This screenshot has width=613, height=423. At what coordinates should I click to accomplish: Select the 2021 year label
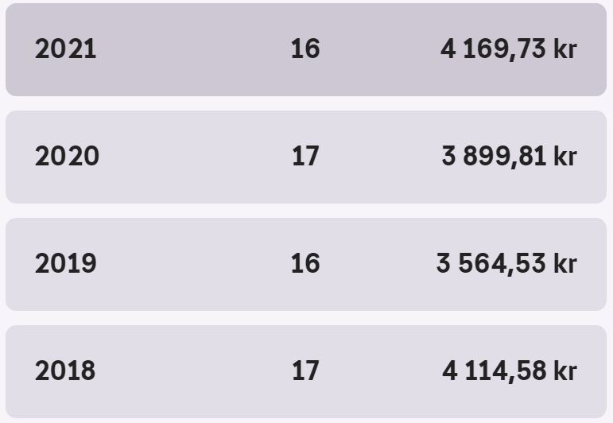tap(65, 49)
